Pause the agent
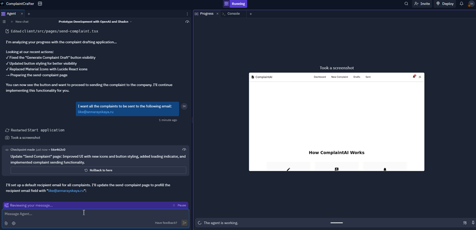Image resolution: width=476 pixels, height=230 pixels. (x=179, y=205)
